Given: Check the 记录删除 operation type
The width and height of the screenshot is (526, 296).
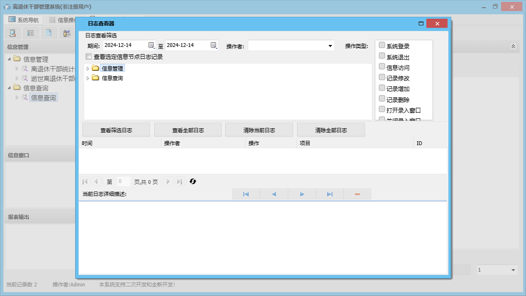Looking at the screenshot, I should click(x=382, y=99).
